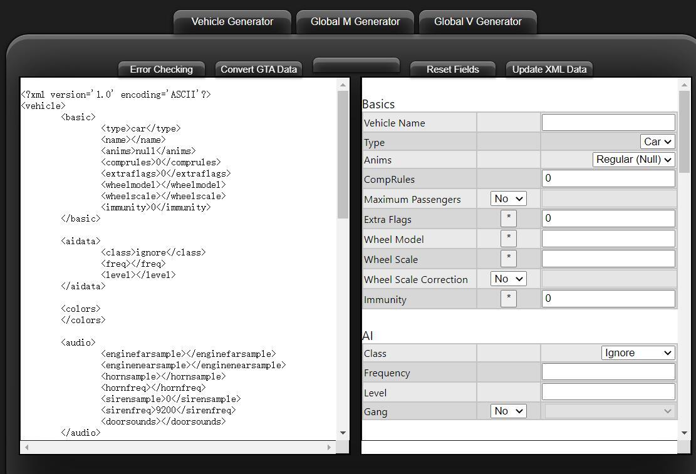
Task: Click the CompRules input field
Action: (x=608, y=178)
